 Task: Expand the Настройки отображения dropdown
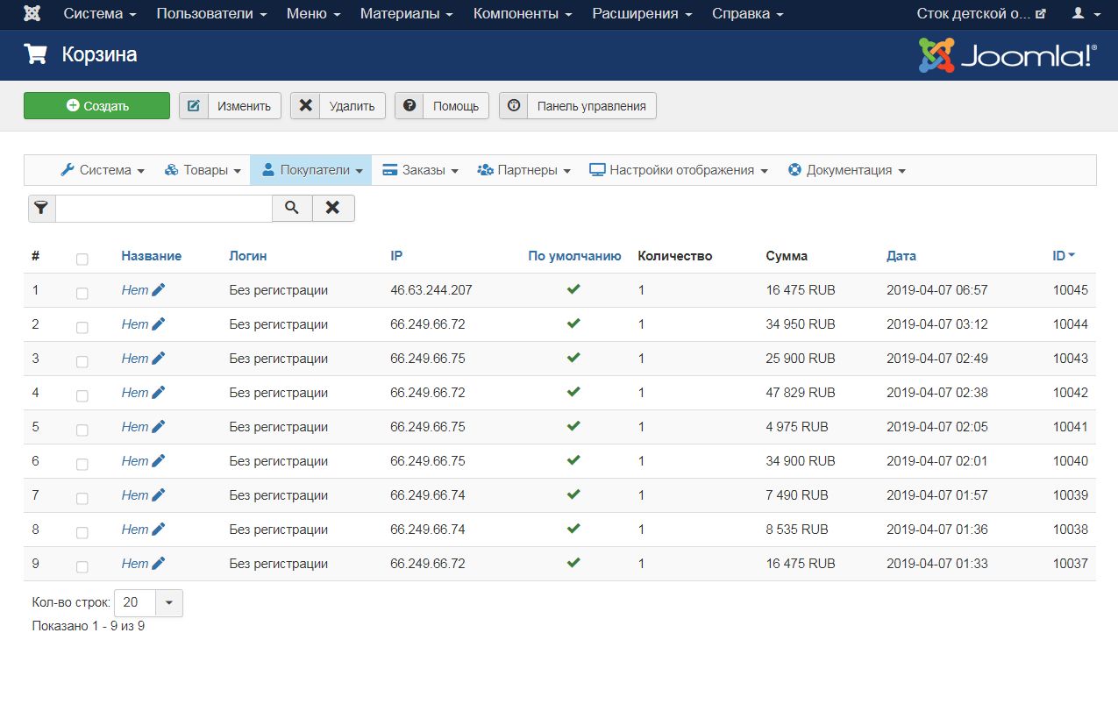click(679, 170)
